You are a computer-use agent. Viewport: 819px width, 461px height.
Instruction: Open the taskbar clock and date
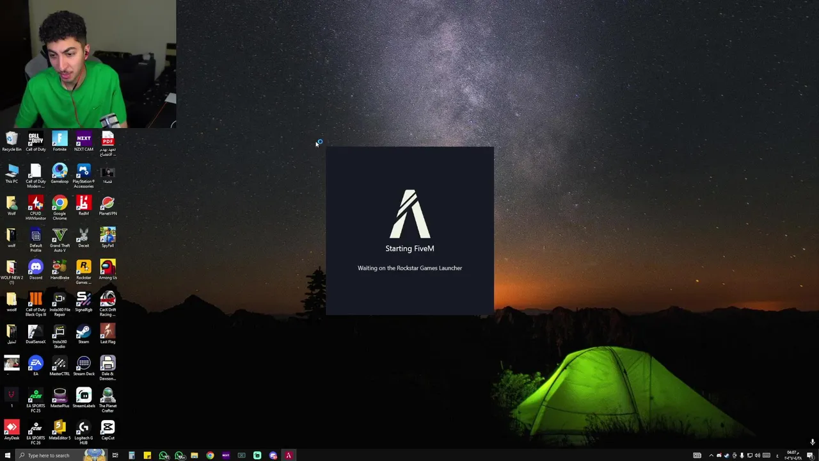point(793,455)
